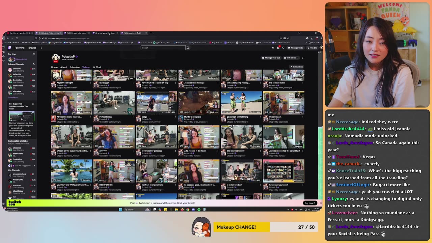This screenshot has height=243, width=432.
Task: Click Open stories link
Action: point(21,59)
